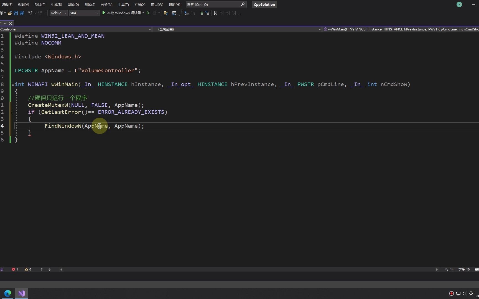Expand debugger target dropdown arrow
Image resolution: width=479 pixels, height=299 pixels.
click(x=143, y=13)
